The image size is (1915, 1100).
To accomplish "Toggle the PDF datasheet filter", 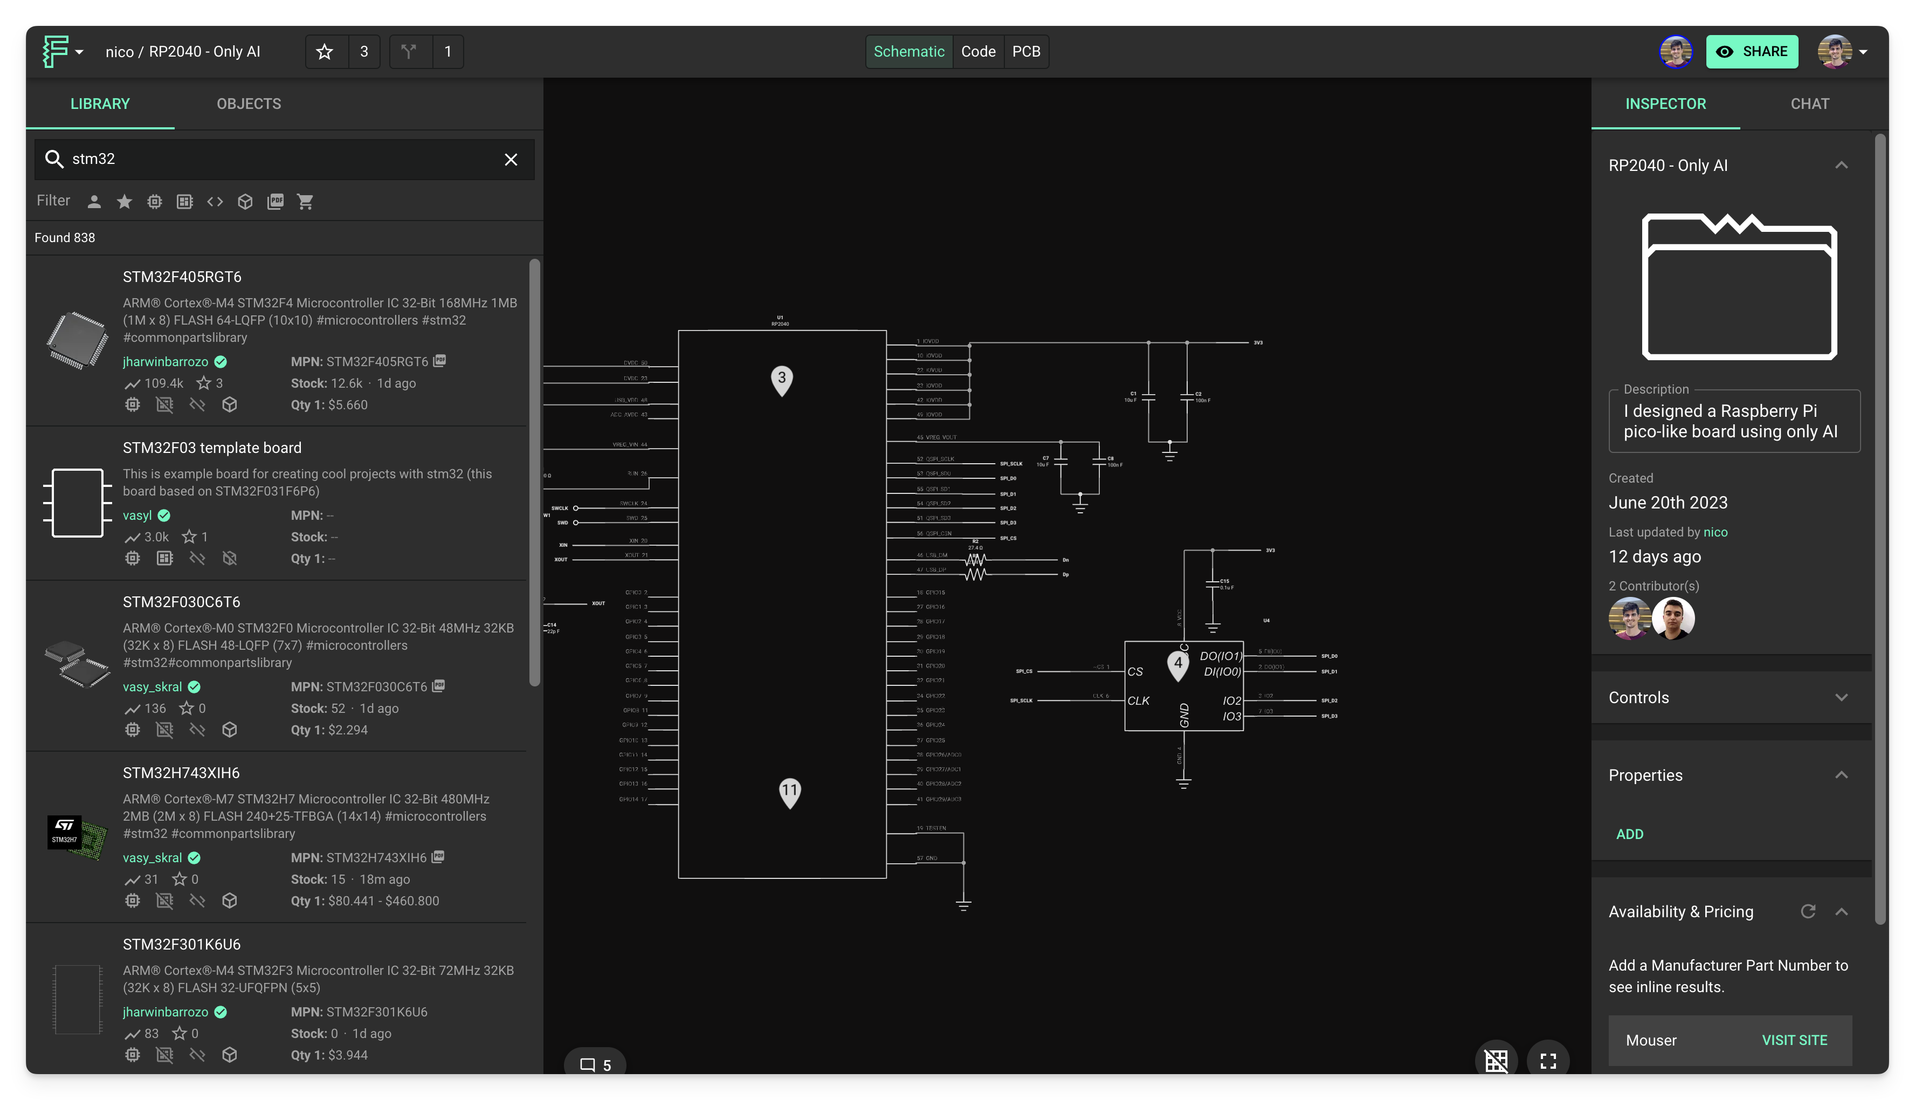I will click(275, 201).
